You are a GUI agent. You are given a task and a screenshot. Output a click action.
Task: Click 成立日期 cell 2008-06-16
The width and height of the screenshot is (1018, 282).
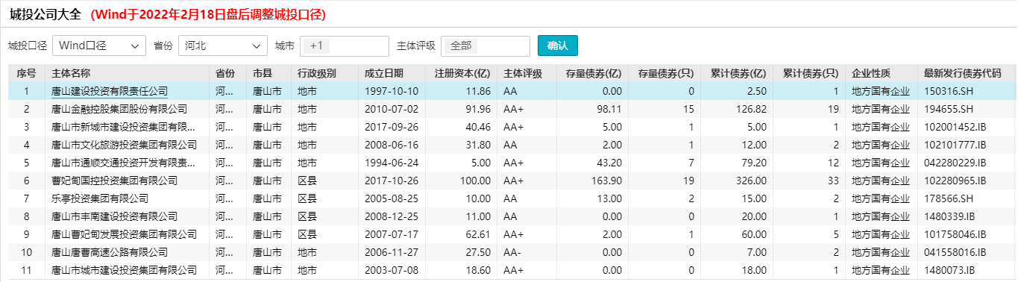click(392, 145)
